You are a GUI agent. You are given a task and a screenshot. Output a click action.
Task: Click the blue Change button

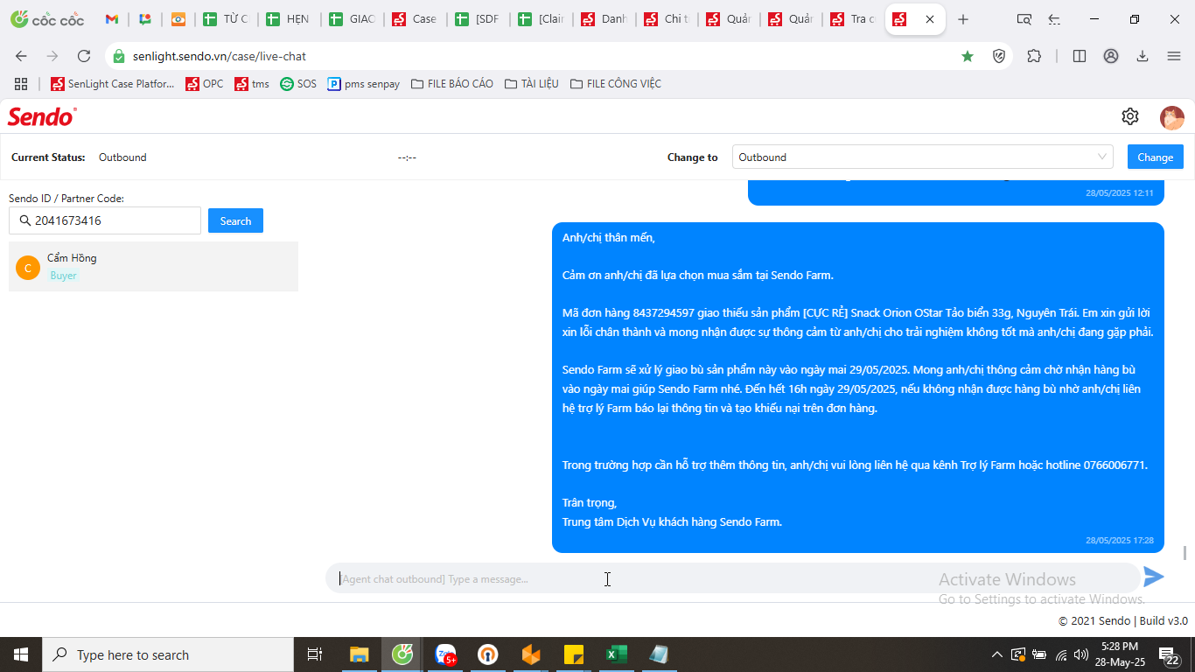pos(1155,157)
